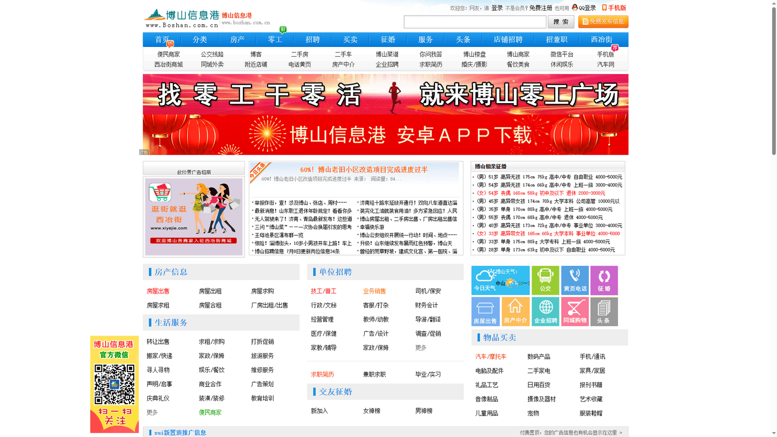
Task: Click the 登录 link at top
Action: (497, 8)
